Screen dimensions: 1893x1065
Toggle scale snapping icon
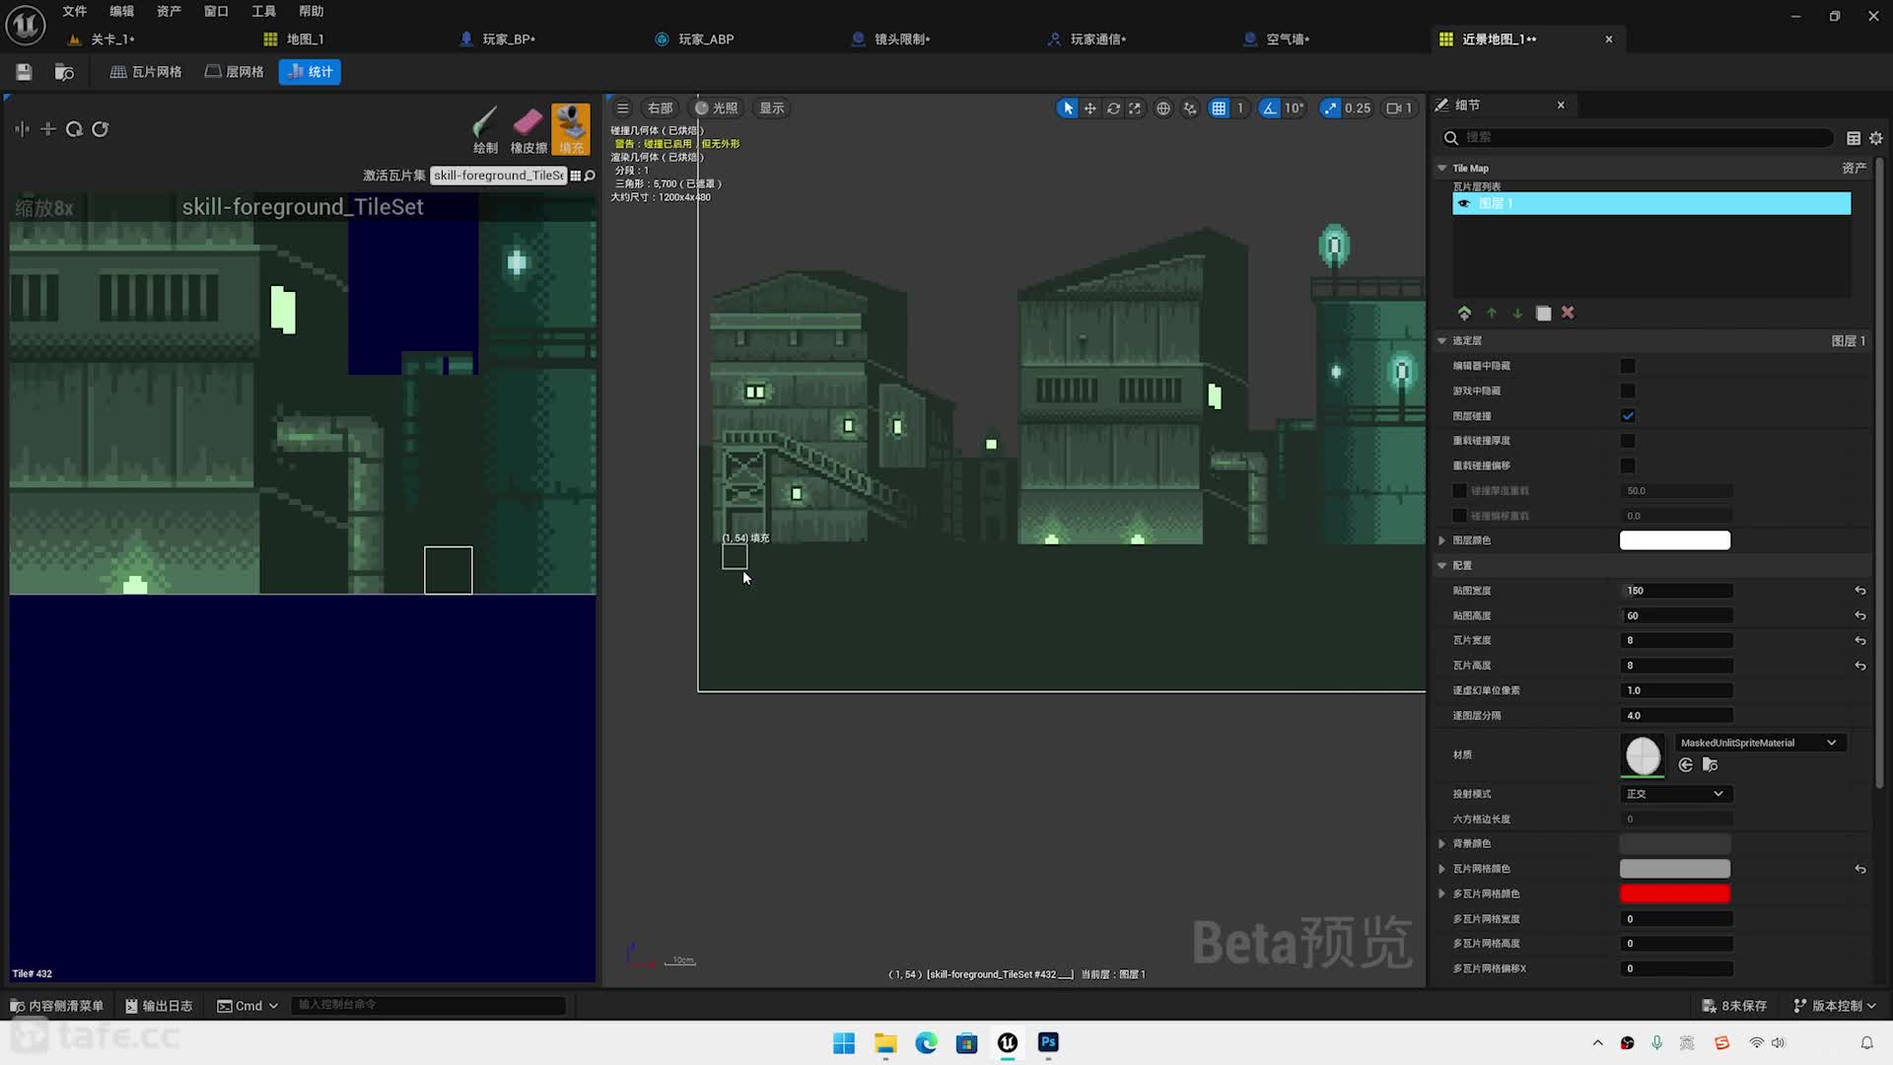[x=1331, y=108]
